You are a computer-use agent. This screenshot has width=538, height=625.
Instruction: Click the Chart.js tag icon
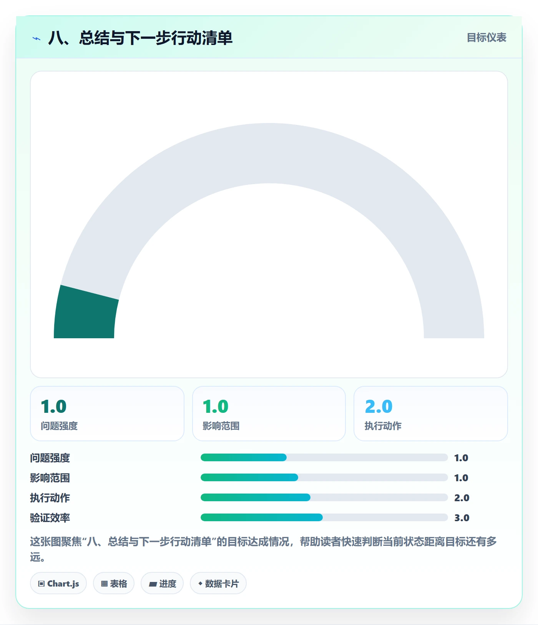(42, 583)
